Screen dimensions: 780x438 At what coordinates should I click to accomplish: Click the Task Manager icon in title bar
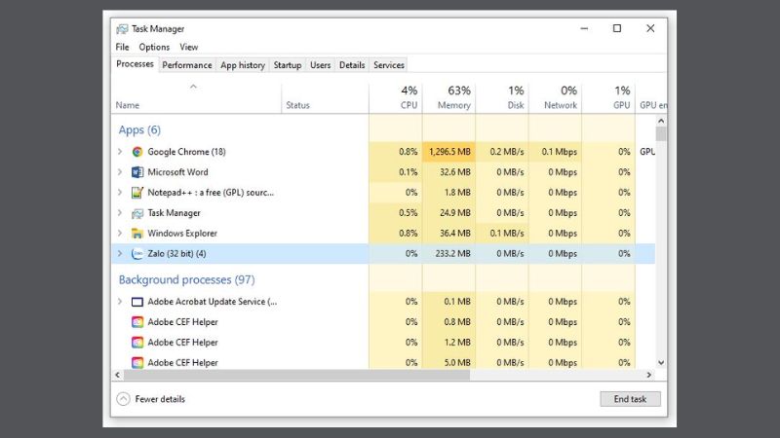[122, 29]
